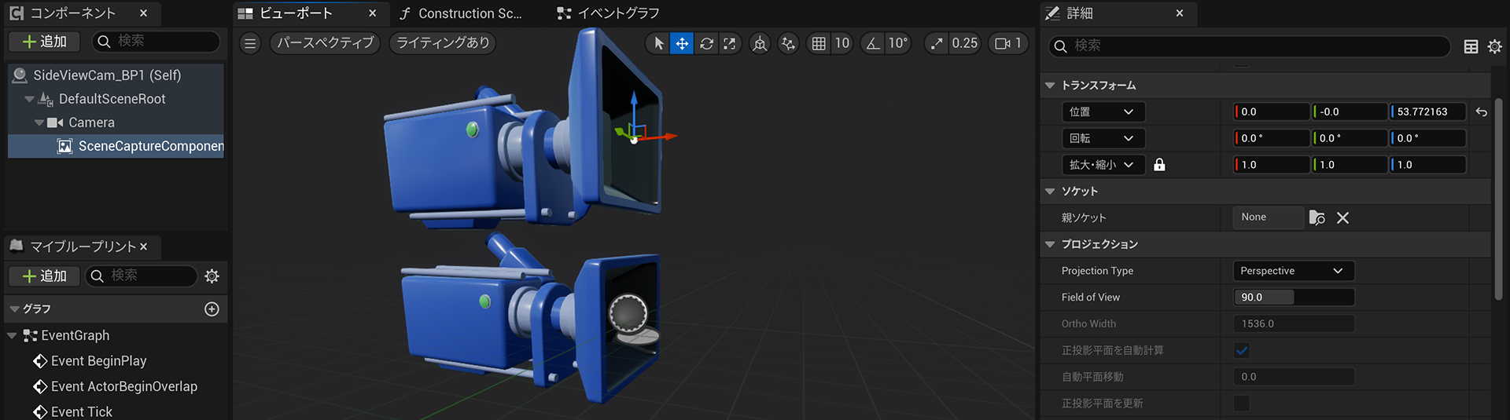Close the Viewport tab

click(373, 13)
